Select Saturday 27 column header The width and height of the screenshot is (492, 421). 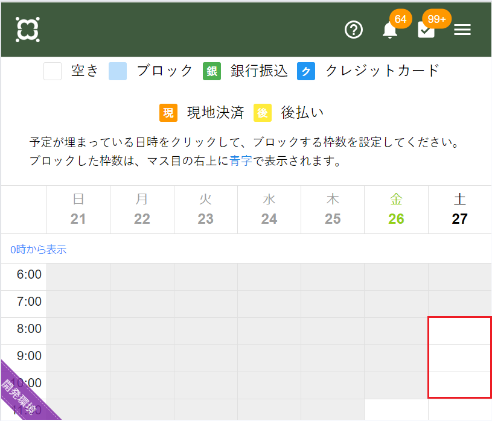[x=459, y=209]
